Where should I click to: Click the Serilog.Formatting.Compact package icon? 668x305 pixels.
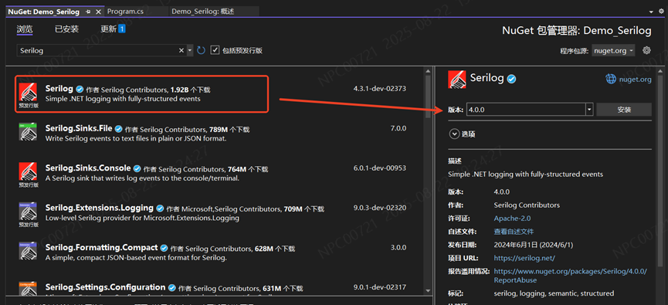click(x=28, y=251)
